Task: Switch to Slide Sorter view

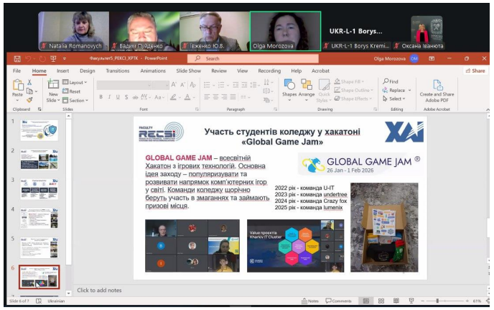Action: [380, 301]
